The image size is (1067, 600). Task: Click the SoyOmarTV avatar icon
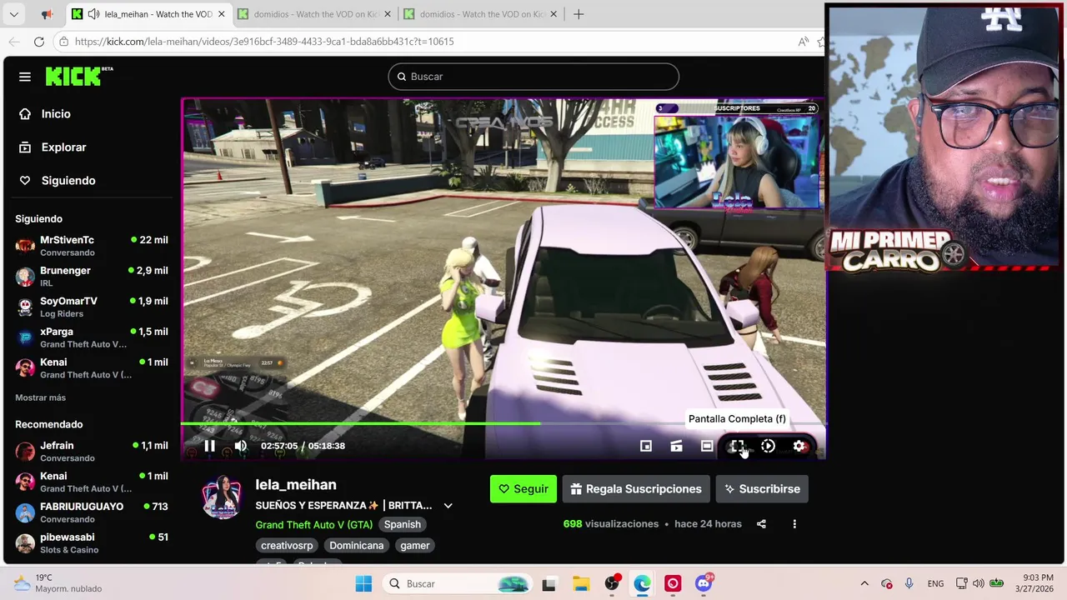pos(25,307)
